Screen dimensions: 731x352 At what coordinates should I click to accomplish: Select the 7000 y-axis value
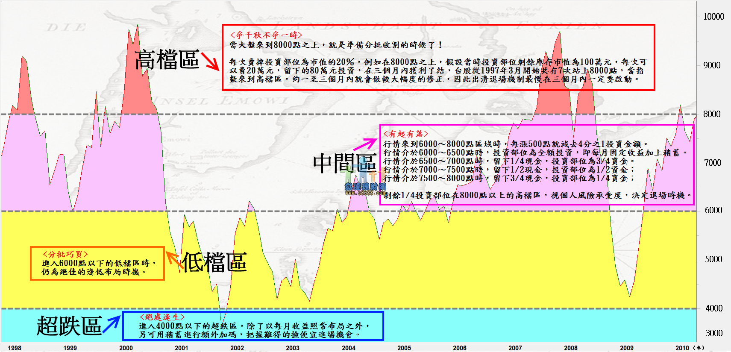(x=713, y=163)
